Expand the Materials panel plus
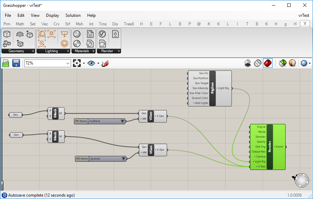313x199 pixels. tap(93, 51)
